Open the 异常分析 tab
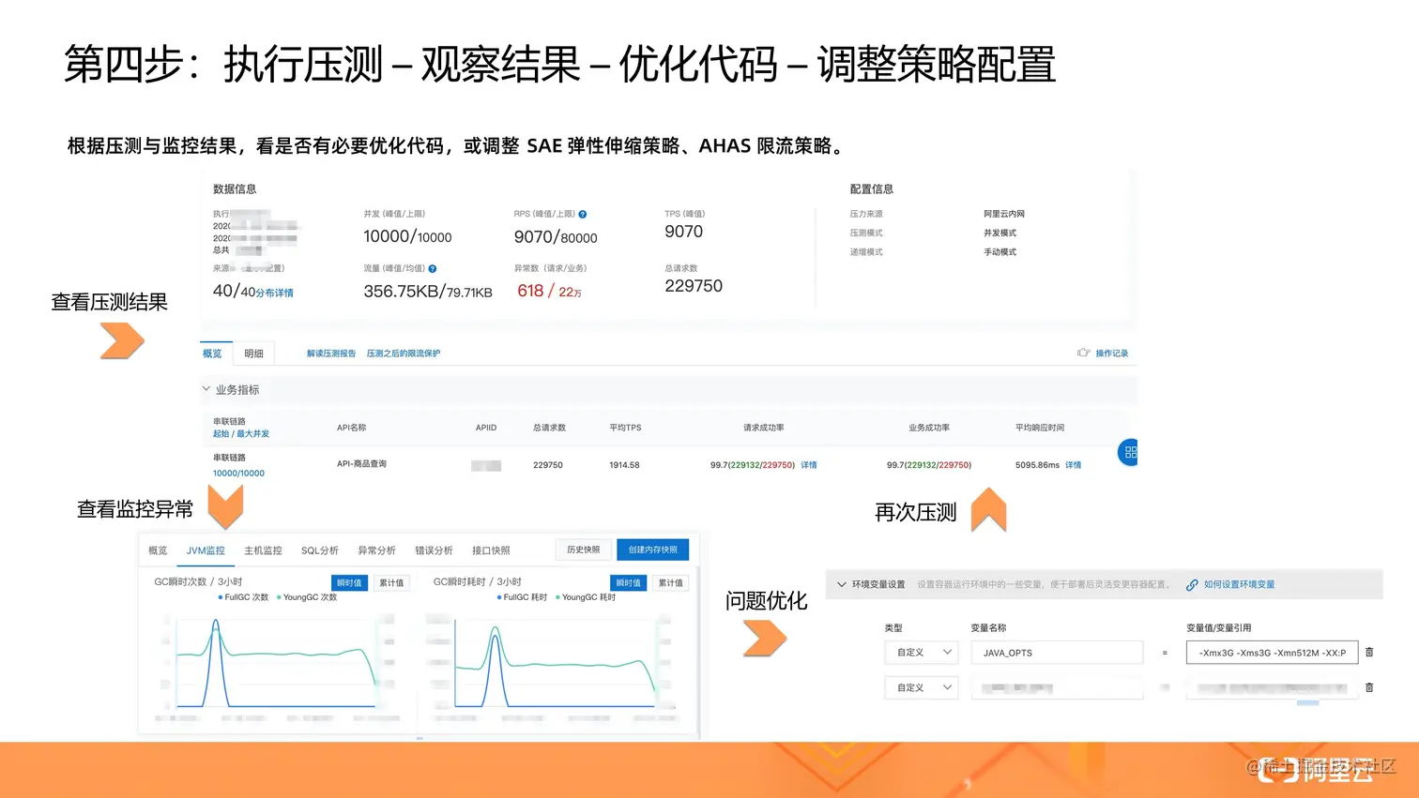 pos(376,550)
